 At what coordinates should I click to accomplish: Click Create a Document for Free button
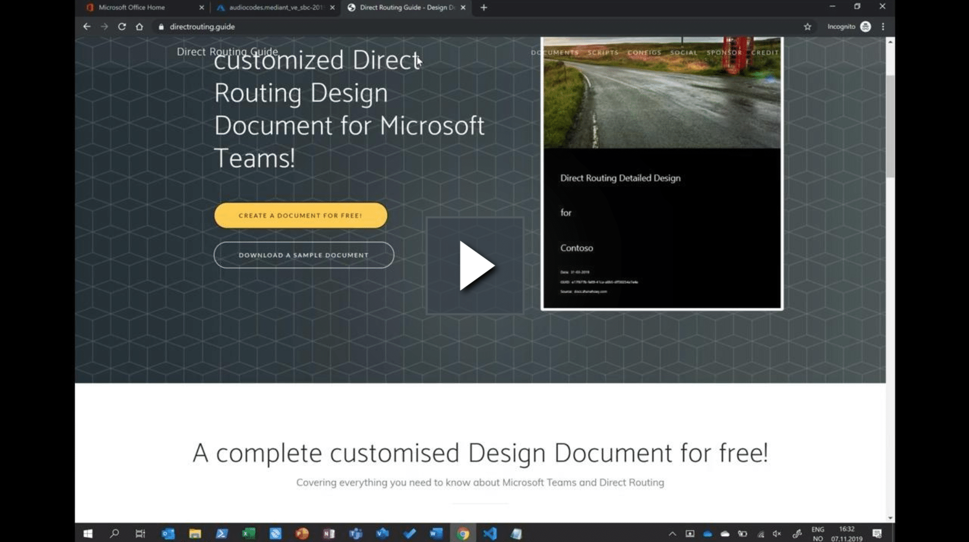(301, 215)
